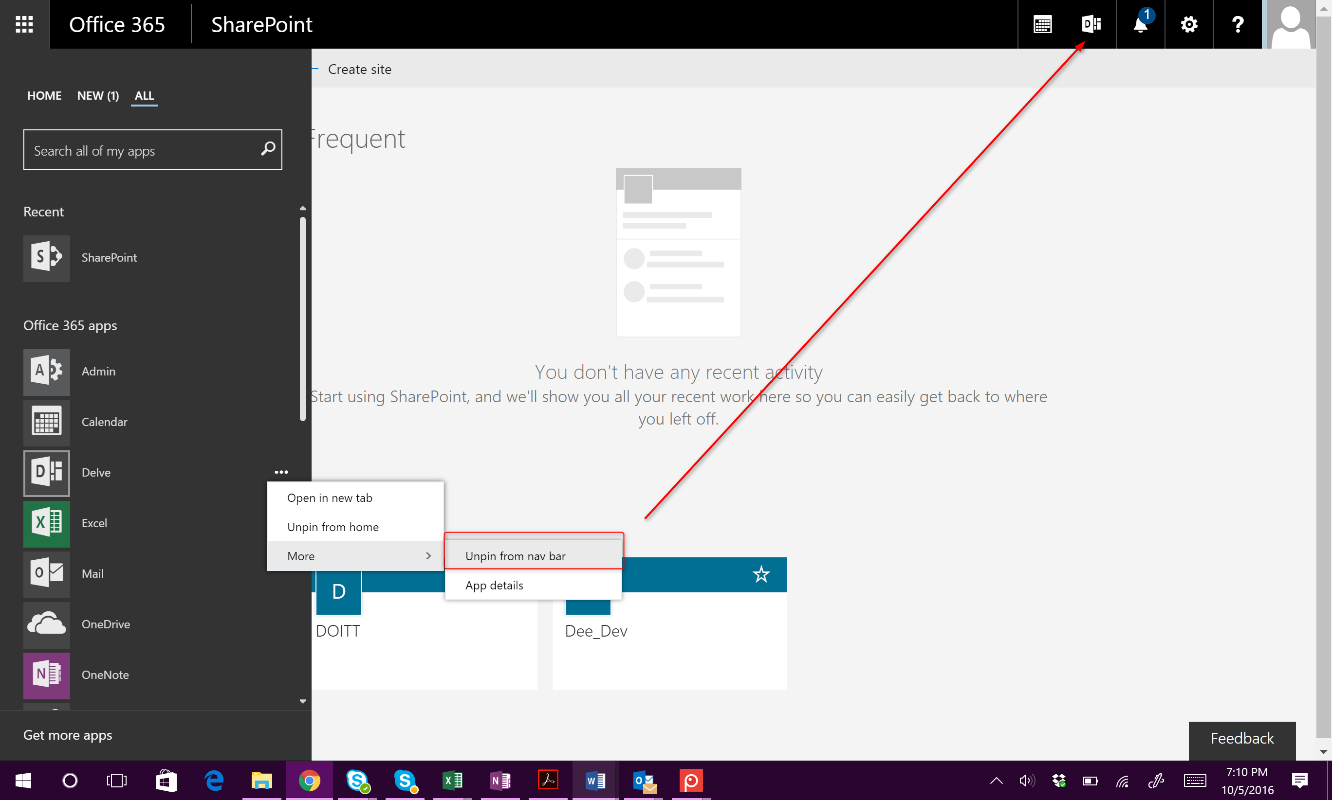The height and width of the screenshot is (800, 1332).
Task: Open the volume control in tray
Action: click(1027, 781)
